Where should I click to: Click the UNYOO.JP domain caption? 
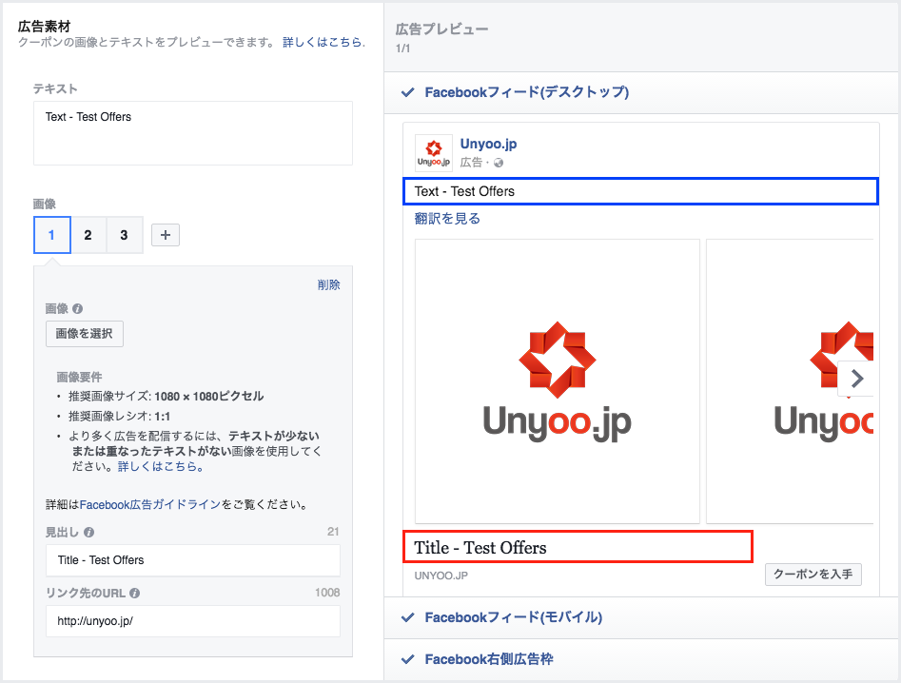point(441,576)
